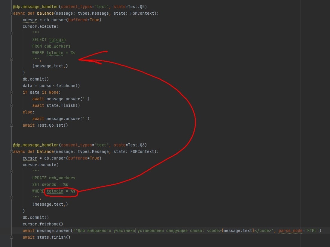Click the 'UPDATE cwb_workers' line

pos(54,178)
